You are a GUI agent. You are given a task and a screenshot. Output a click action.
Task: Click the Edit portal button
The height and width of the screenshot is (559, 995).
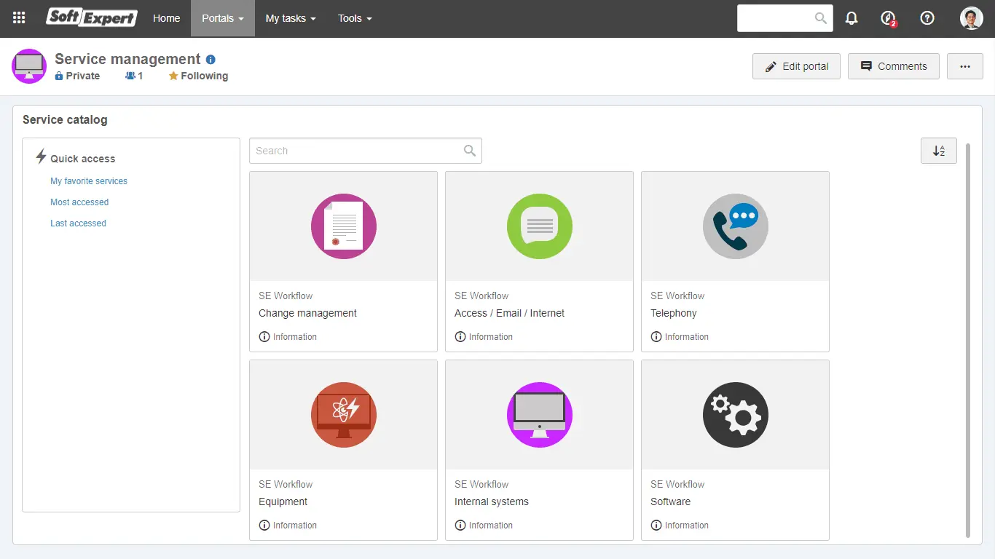tap(796, 66)
